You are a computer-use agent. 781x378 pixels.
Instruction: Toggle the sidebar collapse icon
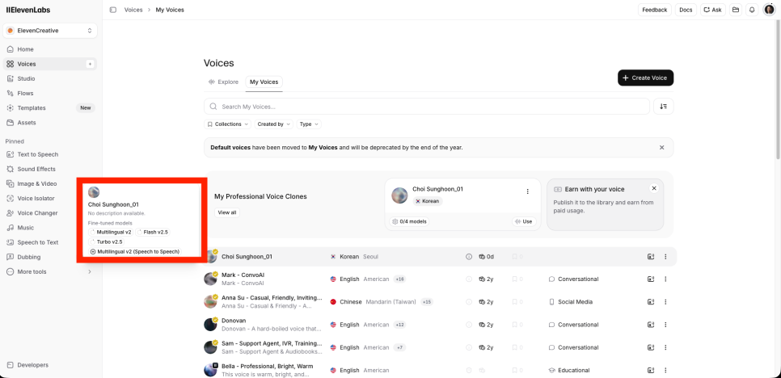tap(113, 10)
